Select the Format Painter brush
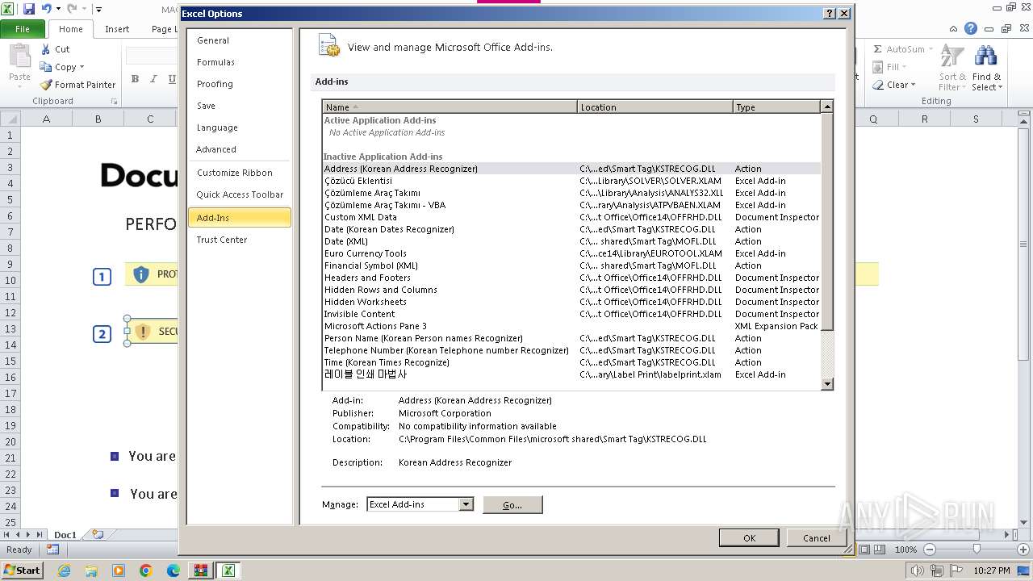This screenshot has width=1033, height=581. 46,85
